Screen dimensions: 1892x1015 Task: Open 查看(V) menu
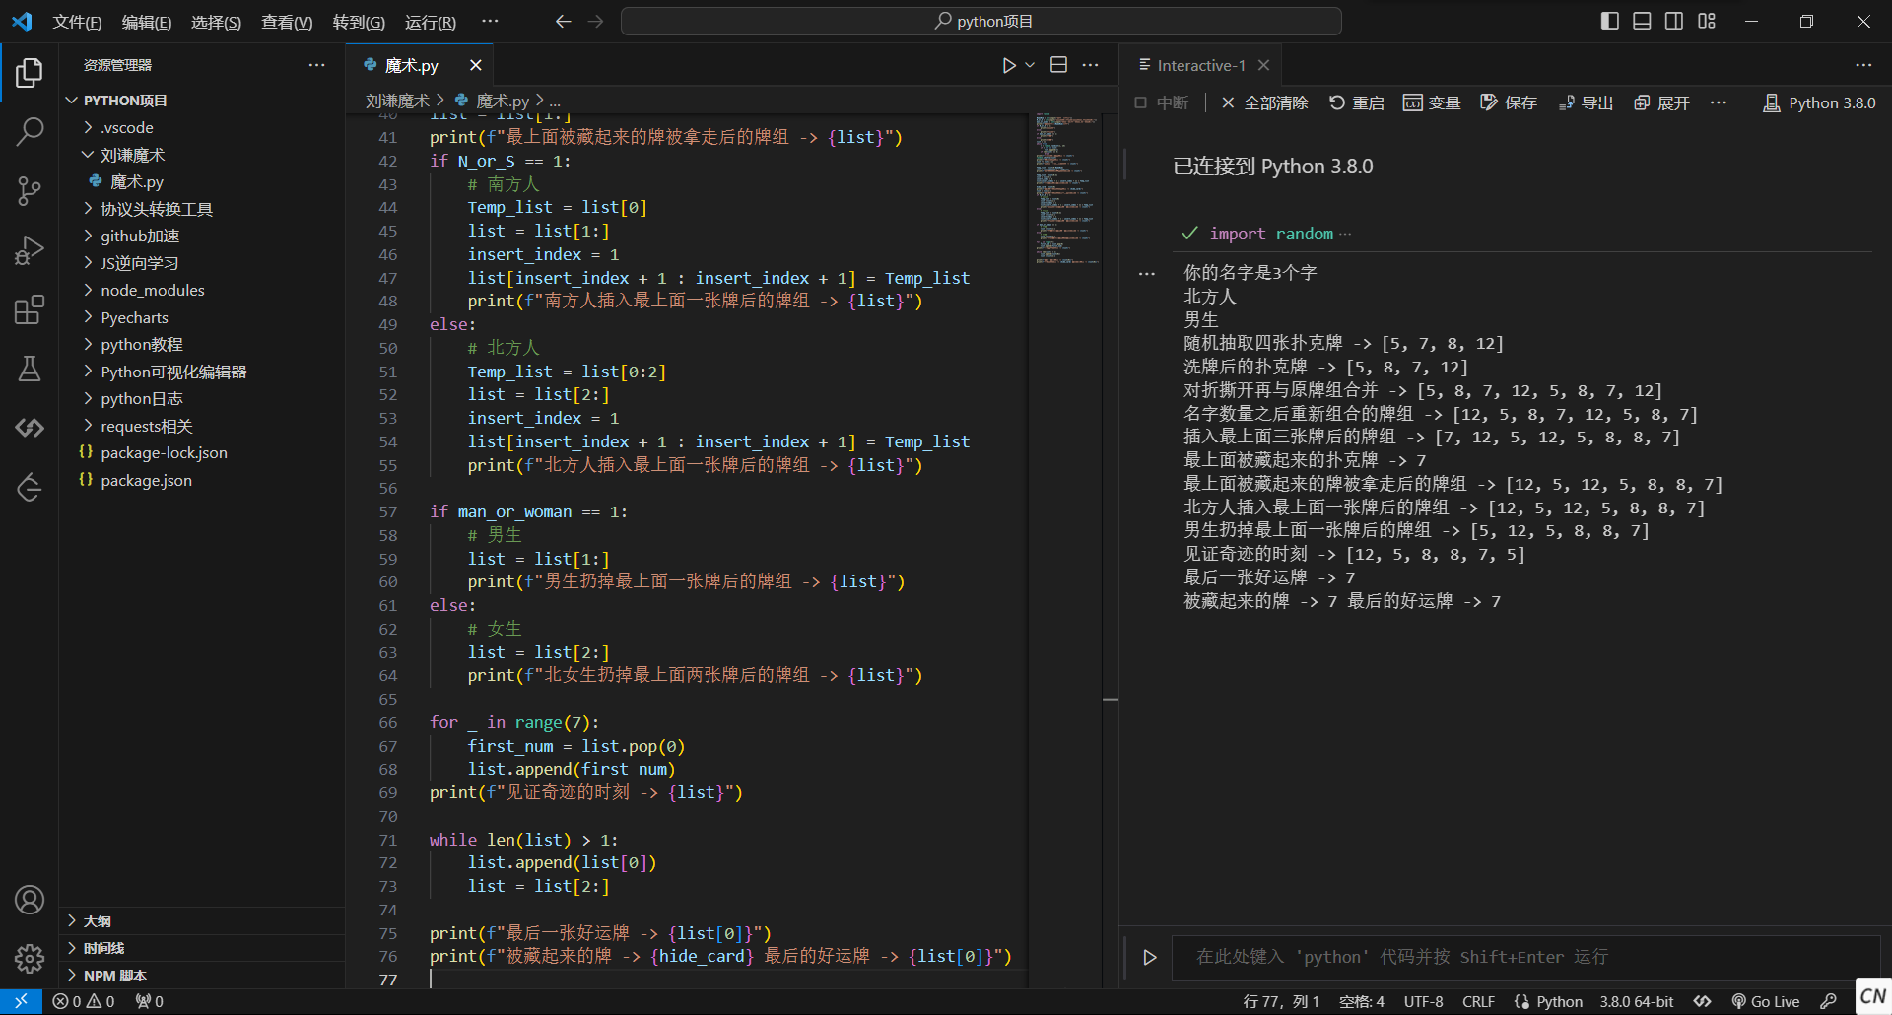286,22
